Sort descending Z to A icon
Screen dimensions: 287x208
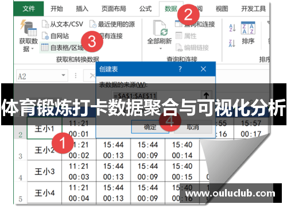tap(232, 43)
